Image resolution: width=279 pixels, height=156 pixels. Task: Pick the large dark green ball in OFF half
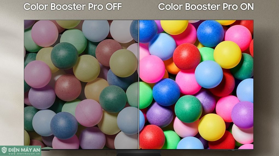[x=64, y=56]
